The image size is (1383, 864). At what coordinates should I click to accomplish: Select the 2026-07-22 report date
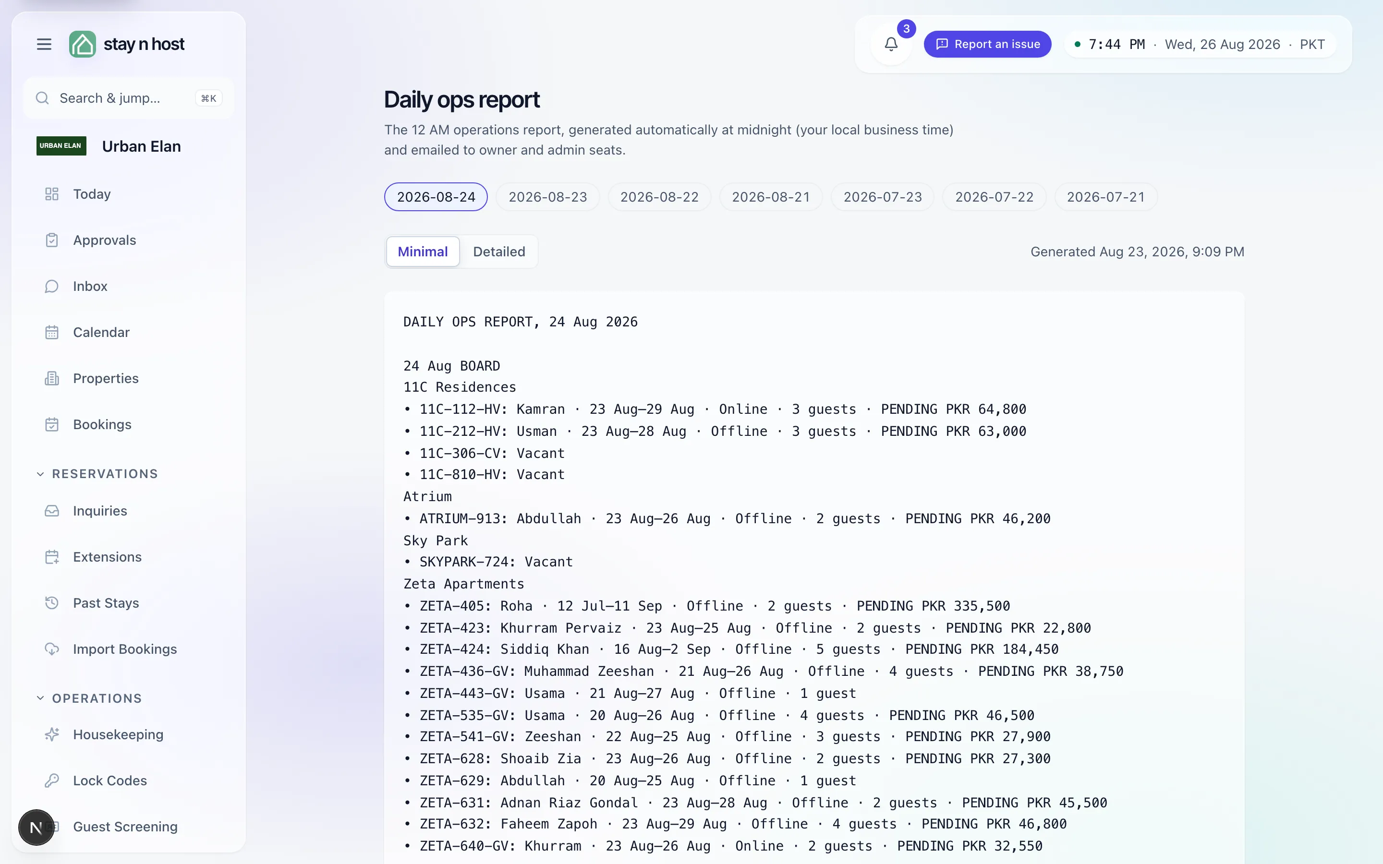click(x=995, y=197)
